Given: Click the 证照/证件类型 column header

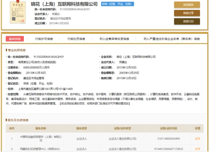Looking at the screenshot, I should click(x=123, y=129).
